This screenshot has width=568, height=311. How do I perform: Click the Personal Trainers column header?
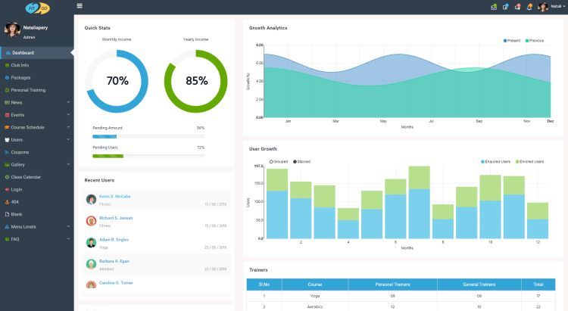click(x=392, y=285)
